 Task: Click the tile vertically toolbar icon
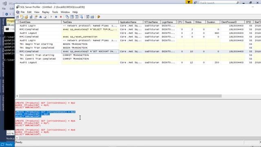(77, 17)
